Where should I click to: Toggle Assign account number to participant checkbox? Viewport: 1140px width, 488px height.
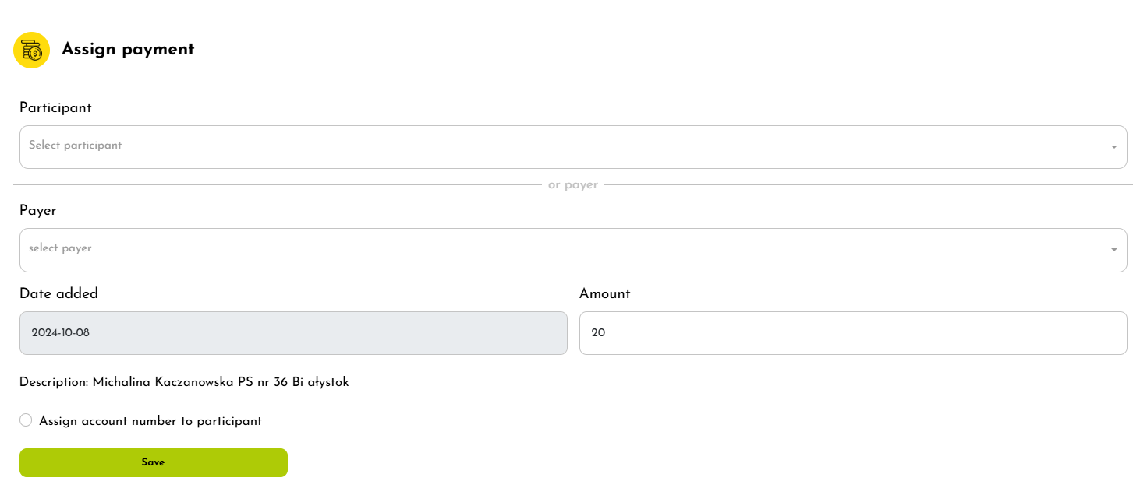point(26,420)
